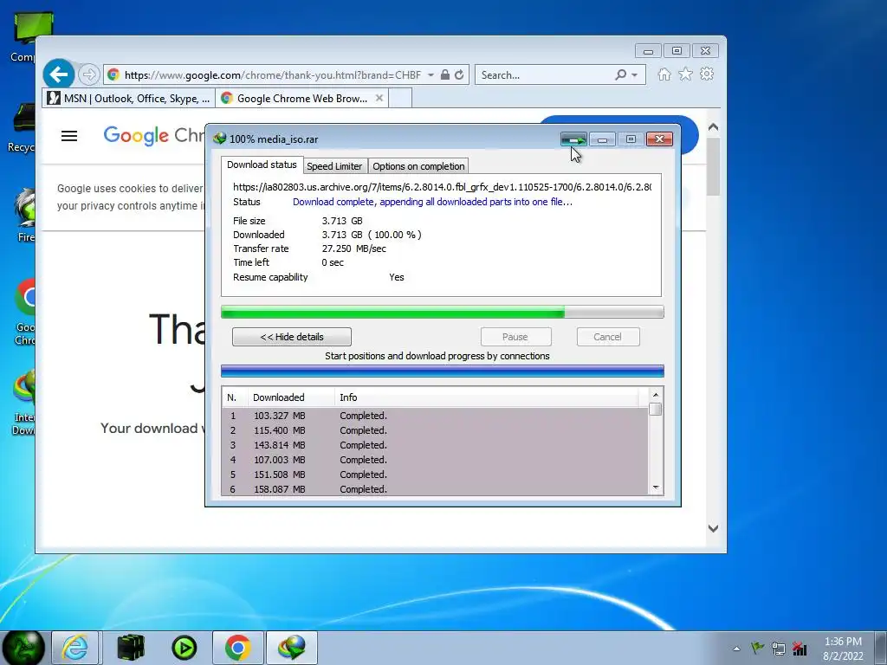This screenshot has height=665, width=887.
Task: Select connection row 1 with 103.327 MB
Action: (435, 416)
